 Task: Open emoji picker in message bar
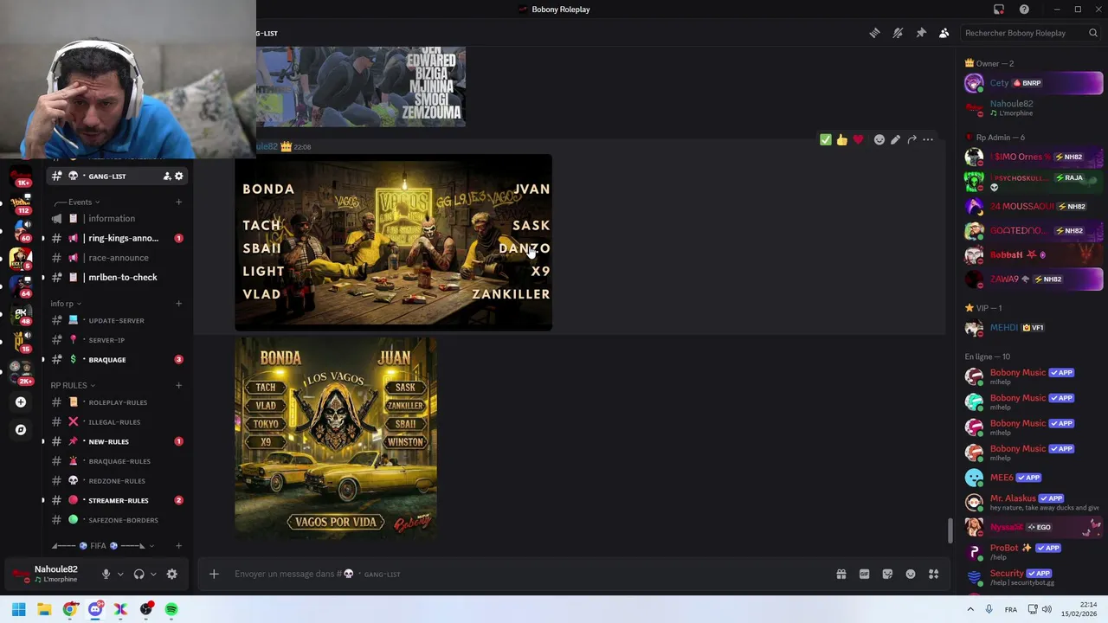pyautogui.click(x=911, y=574)
